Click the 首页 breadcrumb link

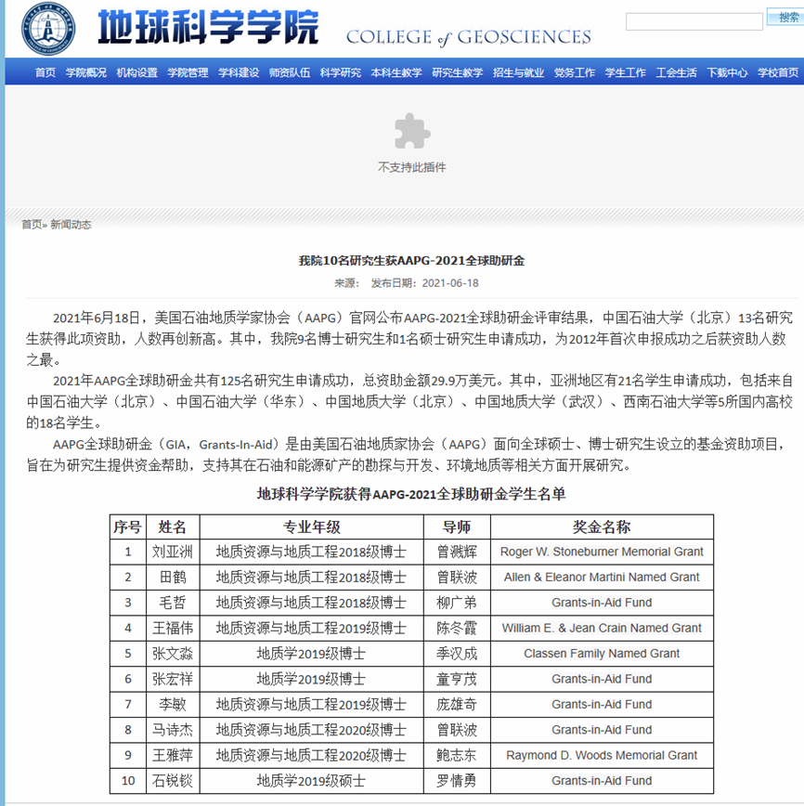coord(32,225)
